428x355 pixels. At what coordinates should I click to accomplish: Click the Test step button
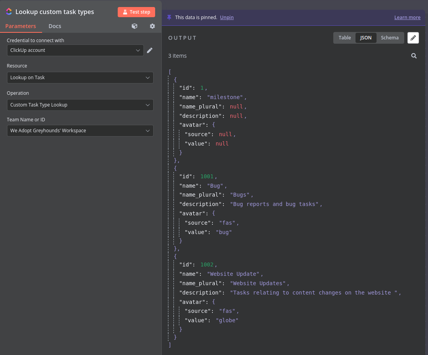[136, 12]
